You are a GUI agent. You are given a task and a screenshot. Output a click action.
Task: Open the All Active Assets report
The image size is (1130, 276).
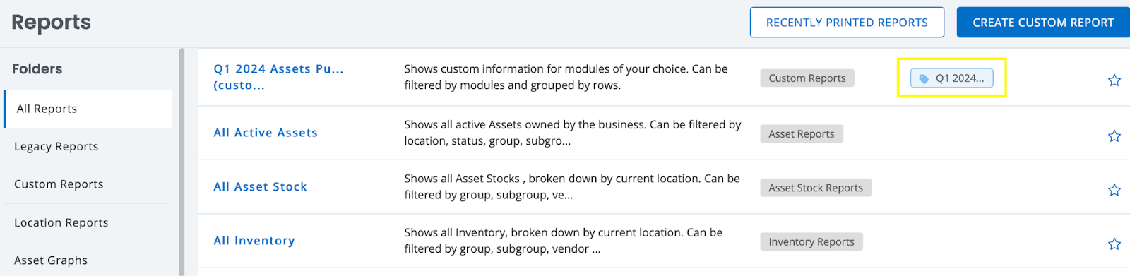click(x=266, y=133)
